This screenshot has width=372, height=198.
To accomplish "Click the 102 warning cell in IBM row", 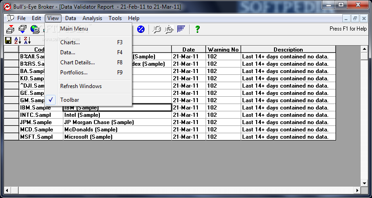I will point(223,108).
